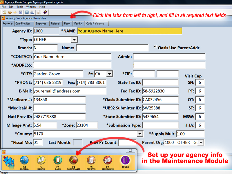
Task: Click the Agency ID field
Action: (46, 31)
